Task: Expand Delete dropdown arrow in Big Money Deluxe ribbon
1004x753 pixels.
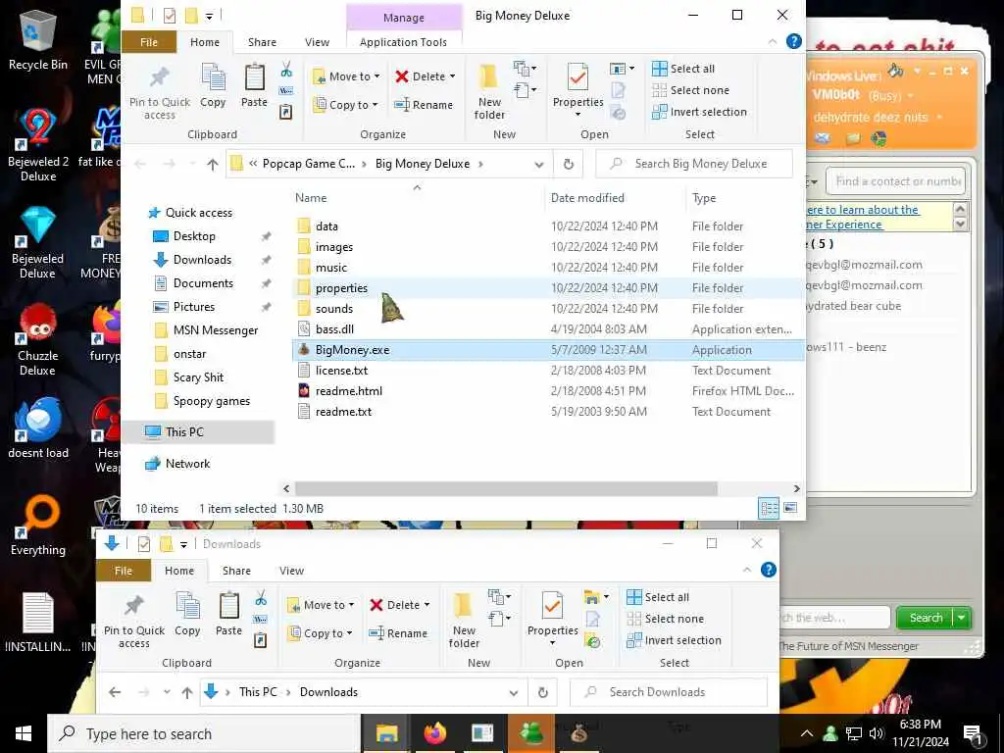Action: (453, 76)
